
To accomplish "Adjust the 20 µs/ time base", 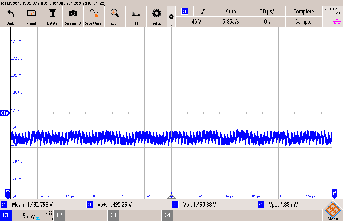I will (267, 12).
